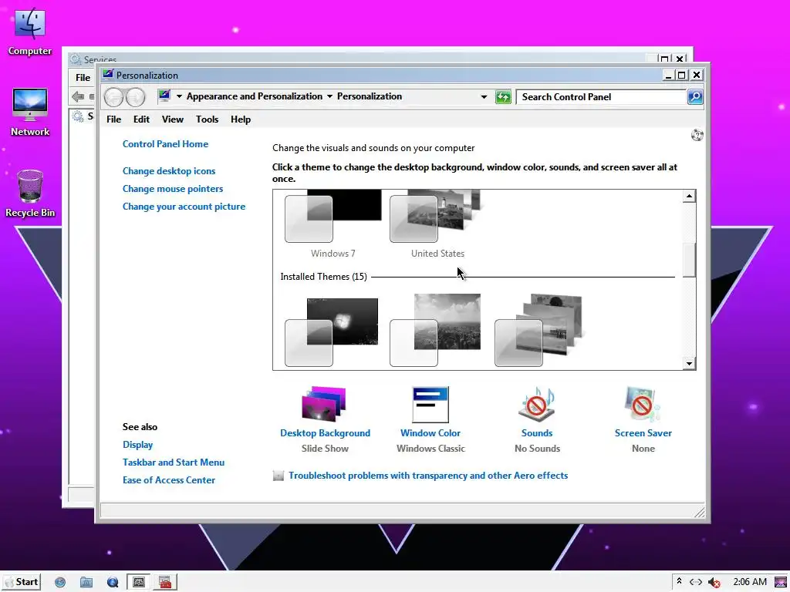790x592 pixels.
Task: Open Desktop Background slide show icon
Action: point(324,404)
